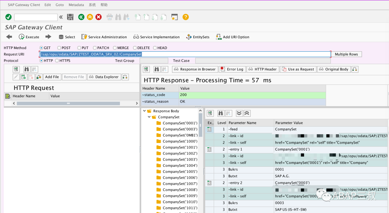
Task: Click the details icon left of Response binoculars
Action: pos(146,69)
